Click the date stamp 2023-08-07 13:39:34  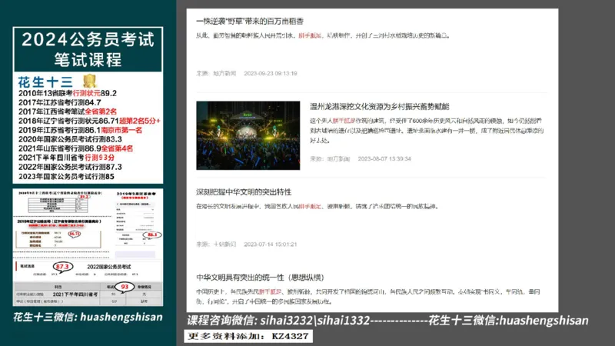tap(384, 159)
